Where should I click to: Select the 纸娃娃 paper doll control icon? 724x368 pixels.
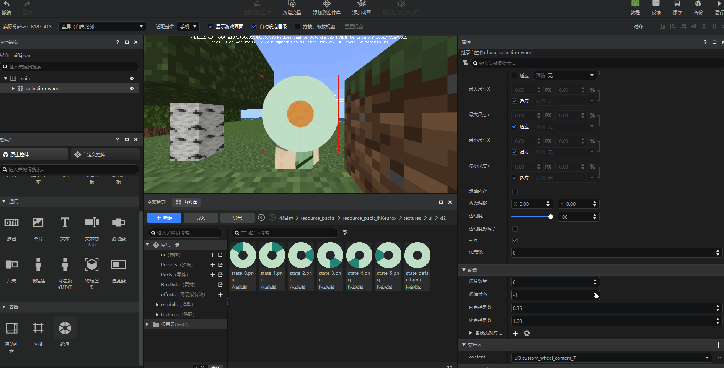pos(38,264)
